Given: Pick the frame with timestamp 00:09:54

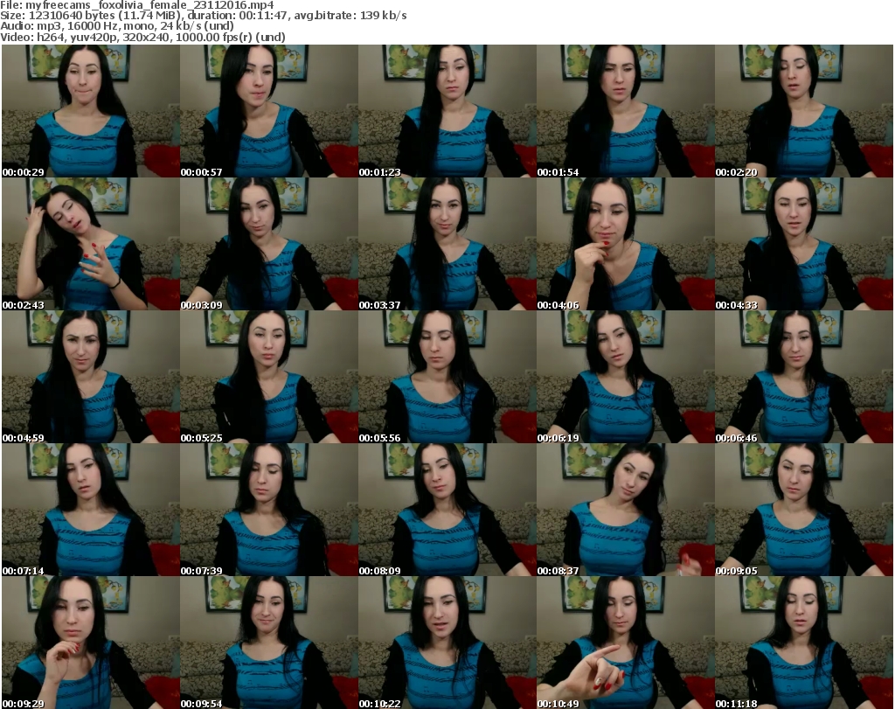Looking at the screenshot, I should [269, 643].
